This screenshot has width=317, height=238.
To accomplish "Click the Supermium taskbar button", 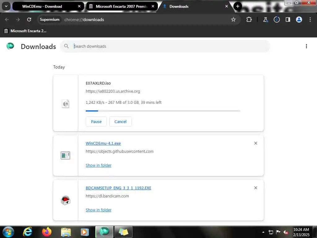I will (104, 232).
